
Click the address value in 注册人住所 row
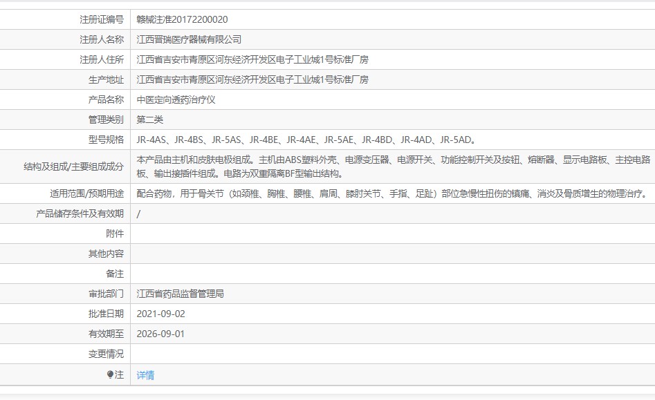[252, 59]
